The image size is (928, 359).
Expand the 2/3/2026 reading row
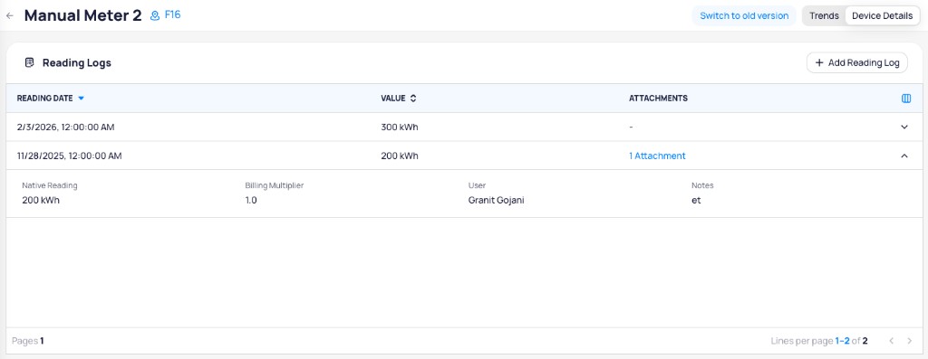click(904, 127)
